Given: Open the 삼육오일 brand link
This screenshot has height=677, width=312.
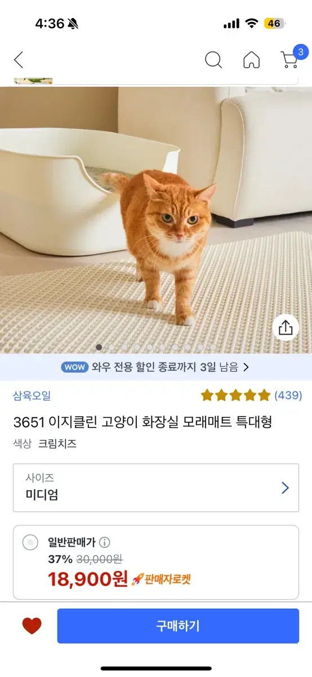Looking at the screenshot, I should [x=32, y=395].
